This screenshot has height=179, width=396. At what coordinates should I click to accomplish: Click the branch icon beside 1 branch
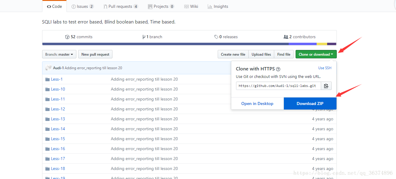pos(144,37)
